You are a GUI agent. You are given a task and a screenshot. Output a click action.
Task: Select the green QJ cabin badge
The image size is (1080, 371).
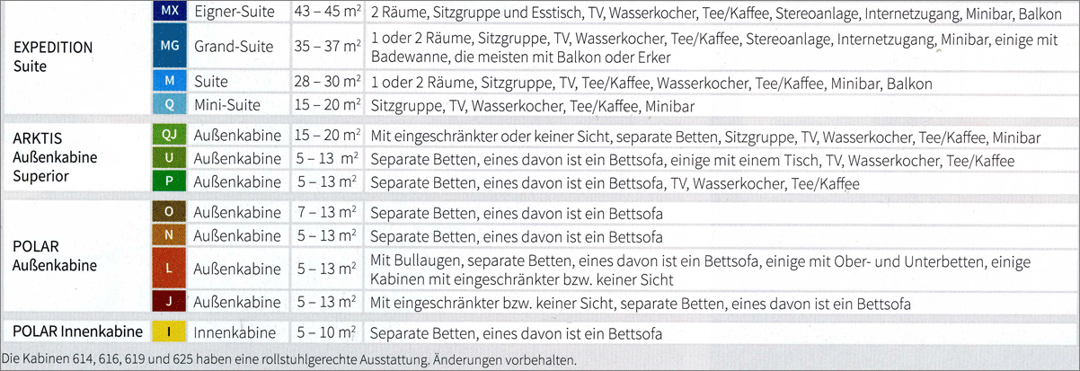tap(170, 137)
